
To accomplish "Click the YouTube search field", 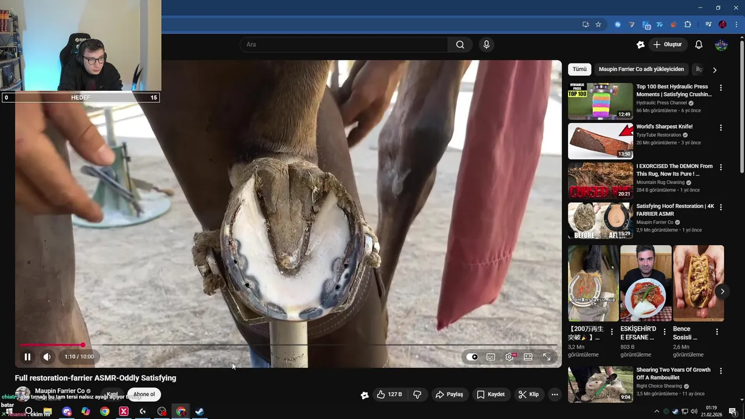I will [344, 45].
